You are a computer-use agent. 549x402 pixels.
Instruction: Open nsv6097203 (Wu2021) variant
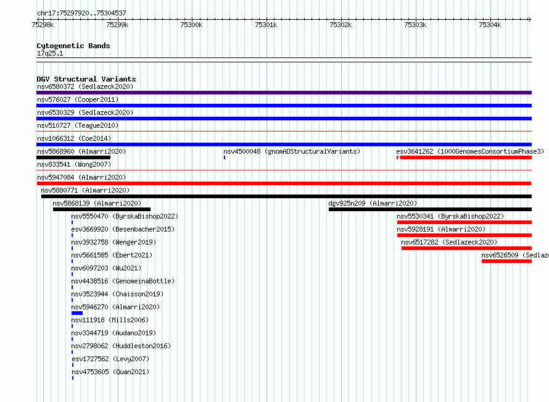point(106,268)
